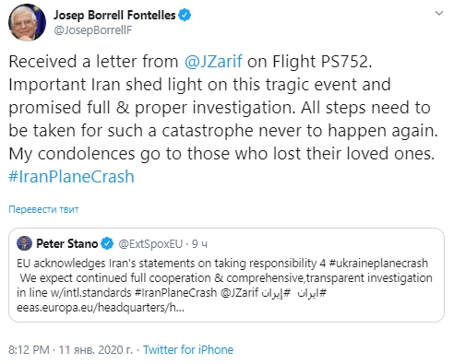Click Peter Stano's small avatar

click(24, 243)
